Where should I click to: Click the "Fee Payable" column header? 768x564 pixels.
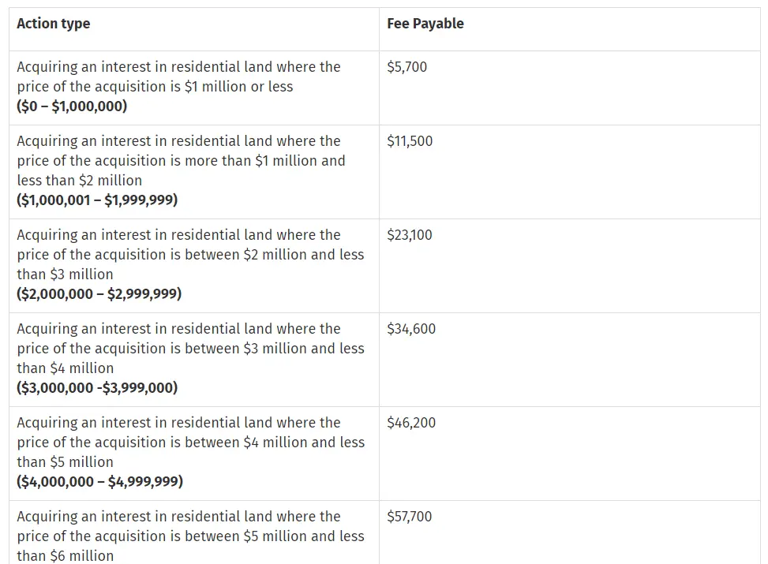[x=425, y=24]
